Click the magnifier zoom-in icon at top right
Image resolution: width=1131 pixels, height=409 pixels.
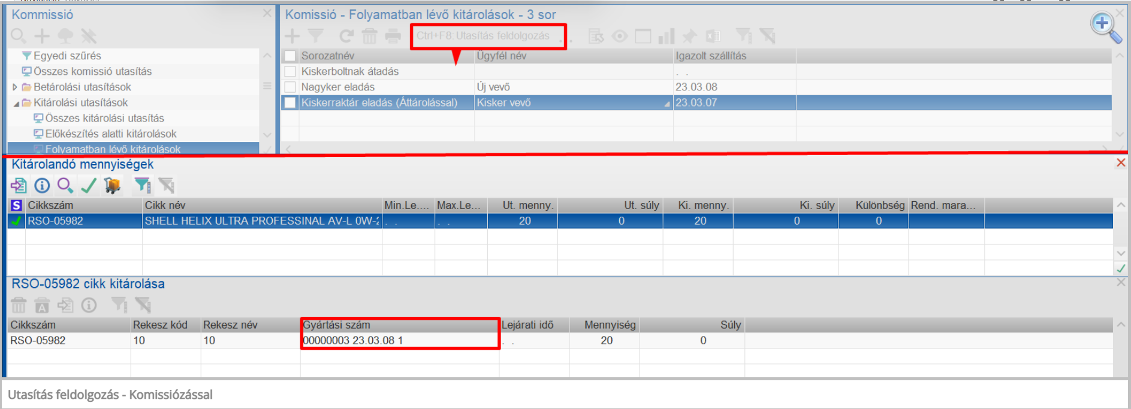coord(1105,28)
